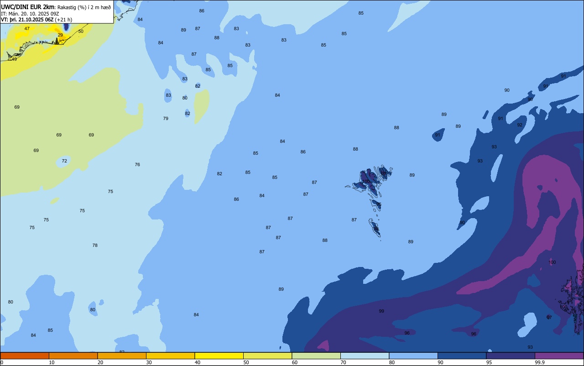The width and height of the screenshot is (584, 366).
Task: Click the legend tick label '10'
Action: [x=52, y=362]
